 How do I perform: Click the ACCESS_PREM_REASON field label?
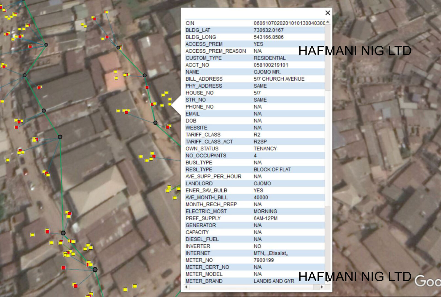click(216, 51)
